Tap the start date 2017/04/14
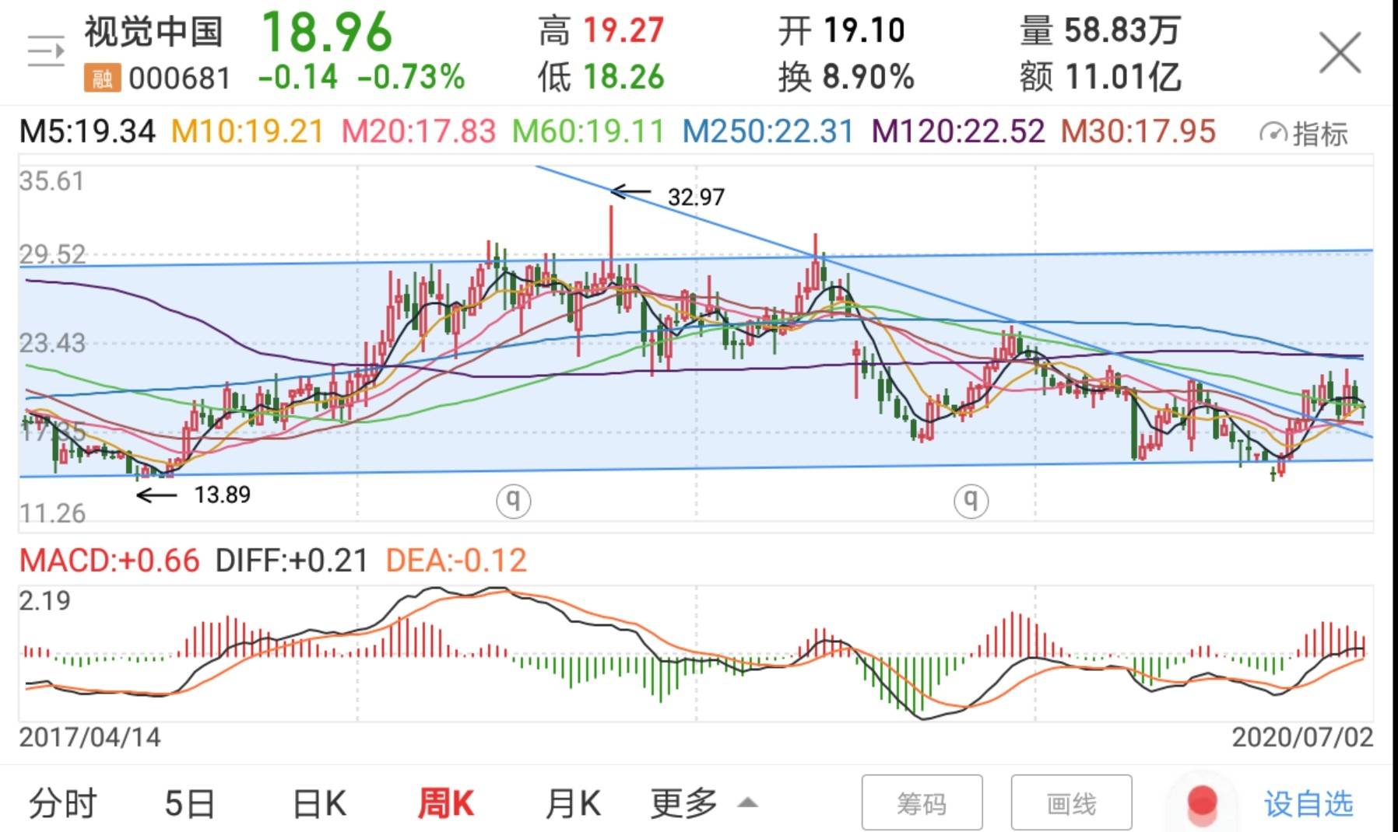The image size is (1398, 832). pos(90,737)
